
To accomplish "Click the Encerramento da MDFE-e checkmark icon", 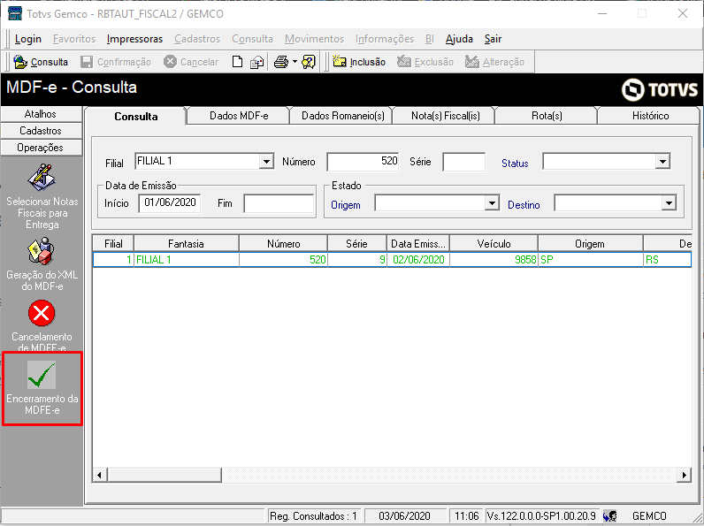I will 42,374.
